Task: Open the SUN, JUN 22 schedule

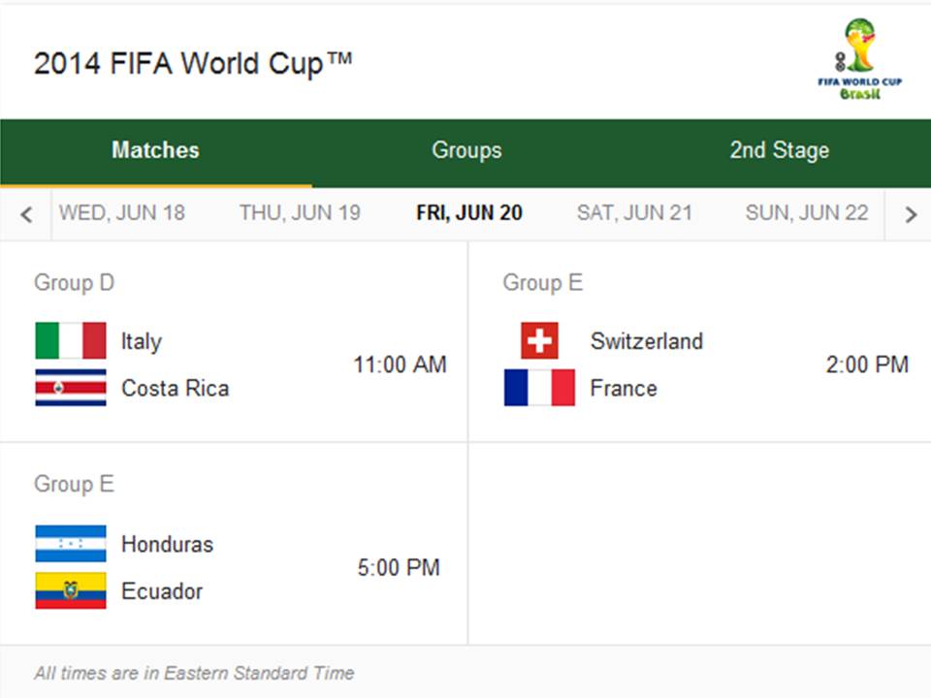Action: tap(805, 212)
